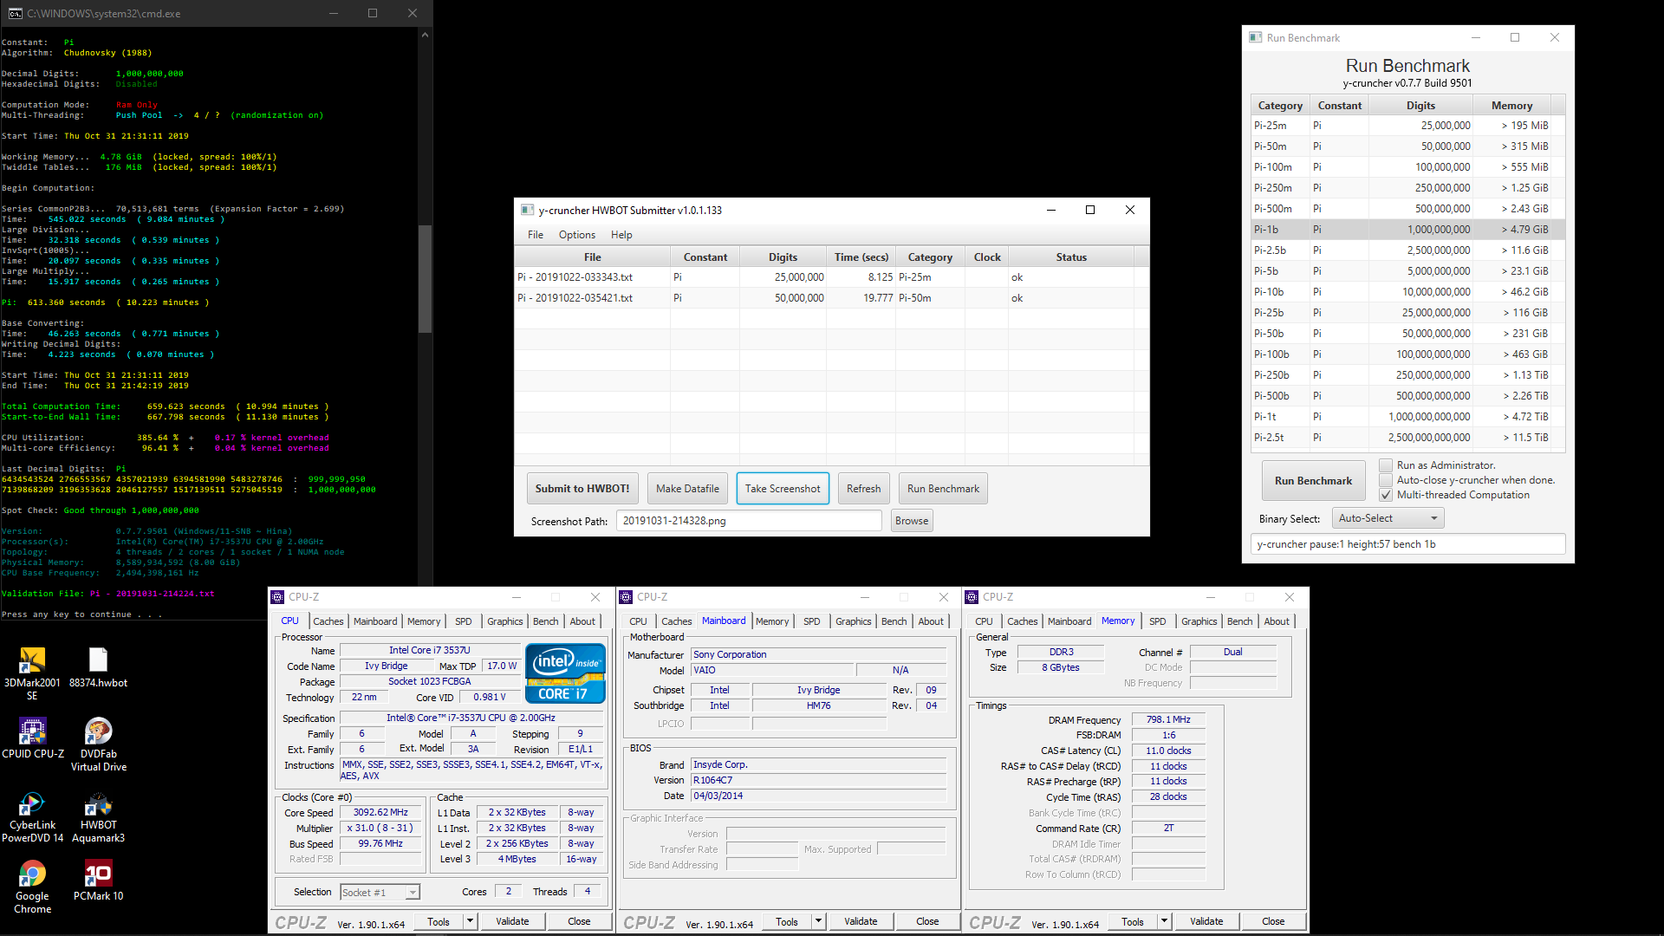Open About tab in Mainboard CPU-Z window
Screen dimensions: 1664x936
(932, 621)
